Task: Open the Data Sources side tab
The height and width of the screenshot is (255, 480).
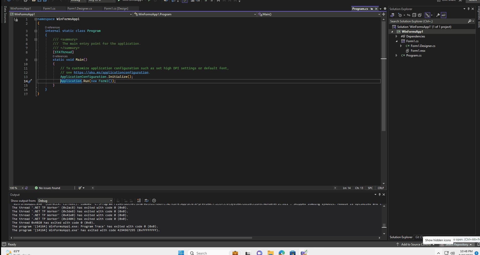Action: (x=5, y=15)
